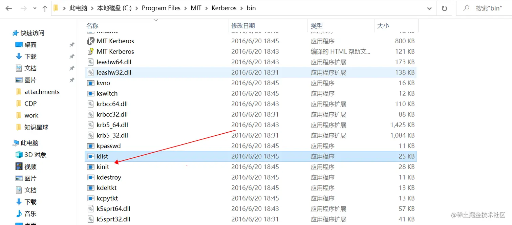The image size is (512, 225).
Task: Open 3D 对象 under 此电脑
Action: point(36,155)
